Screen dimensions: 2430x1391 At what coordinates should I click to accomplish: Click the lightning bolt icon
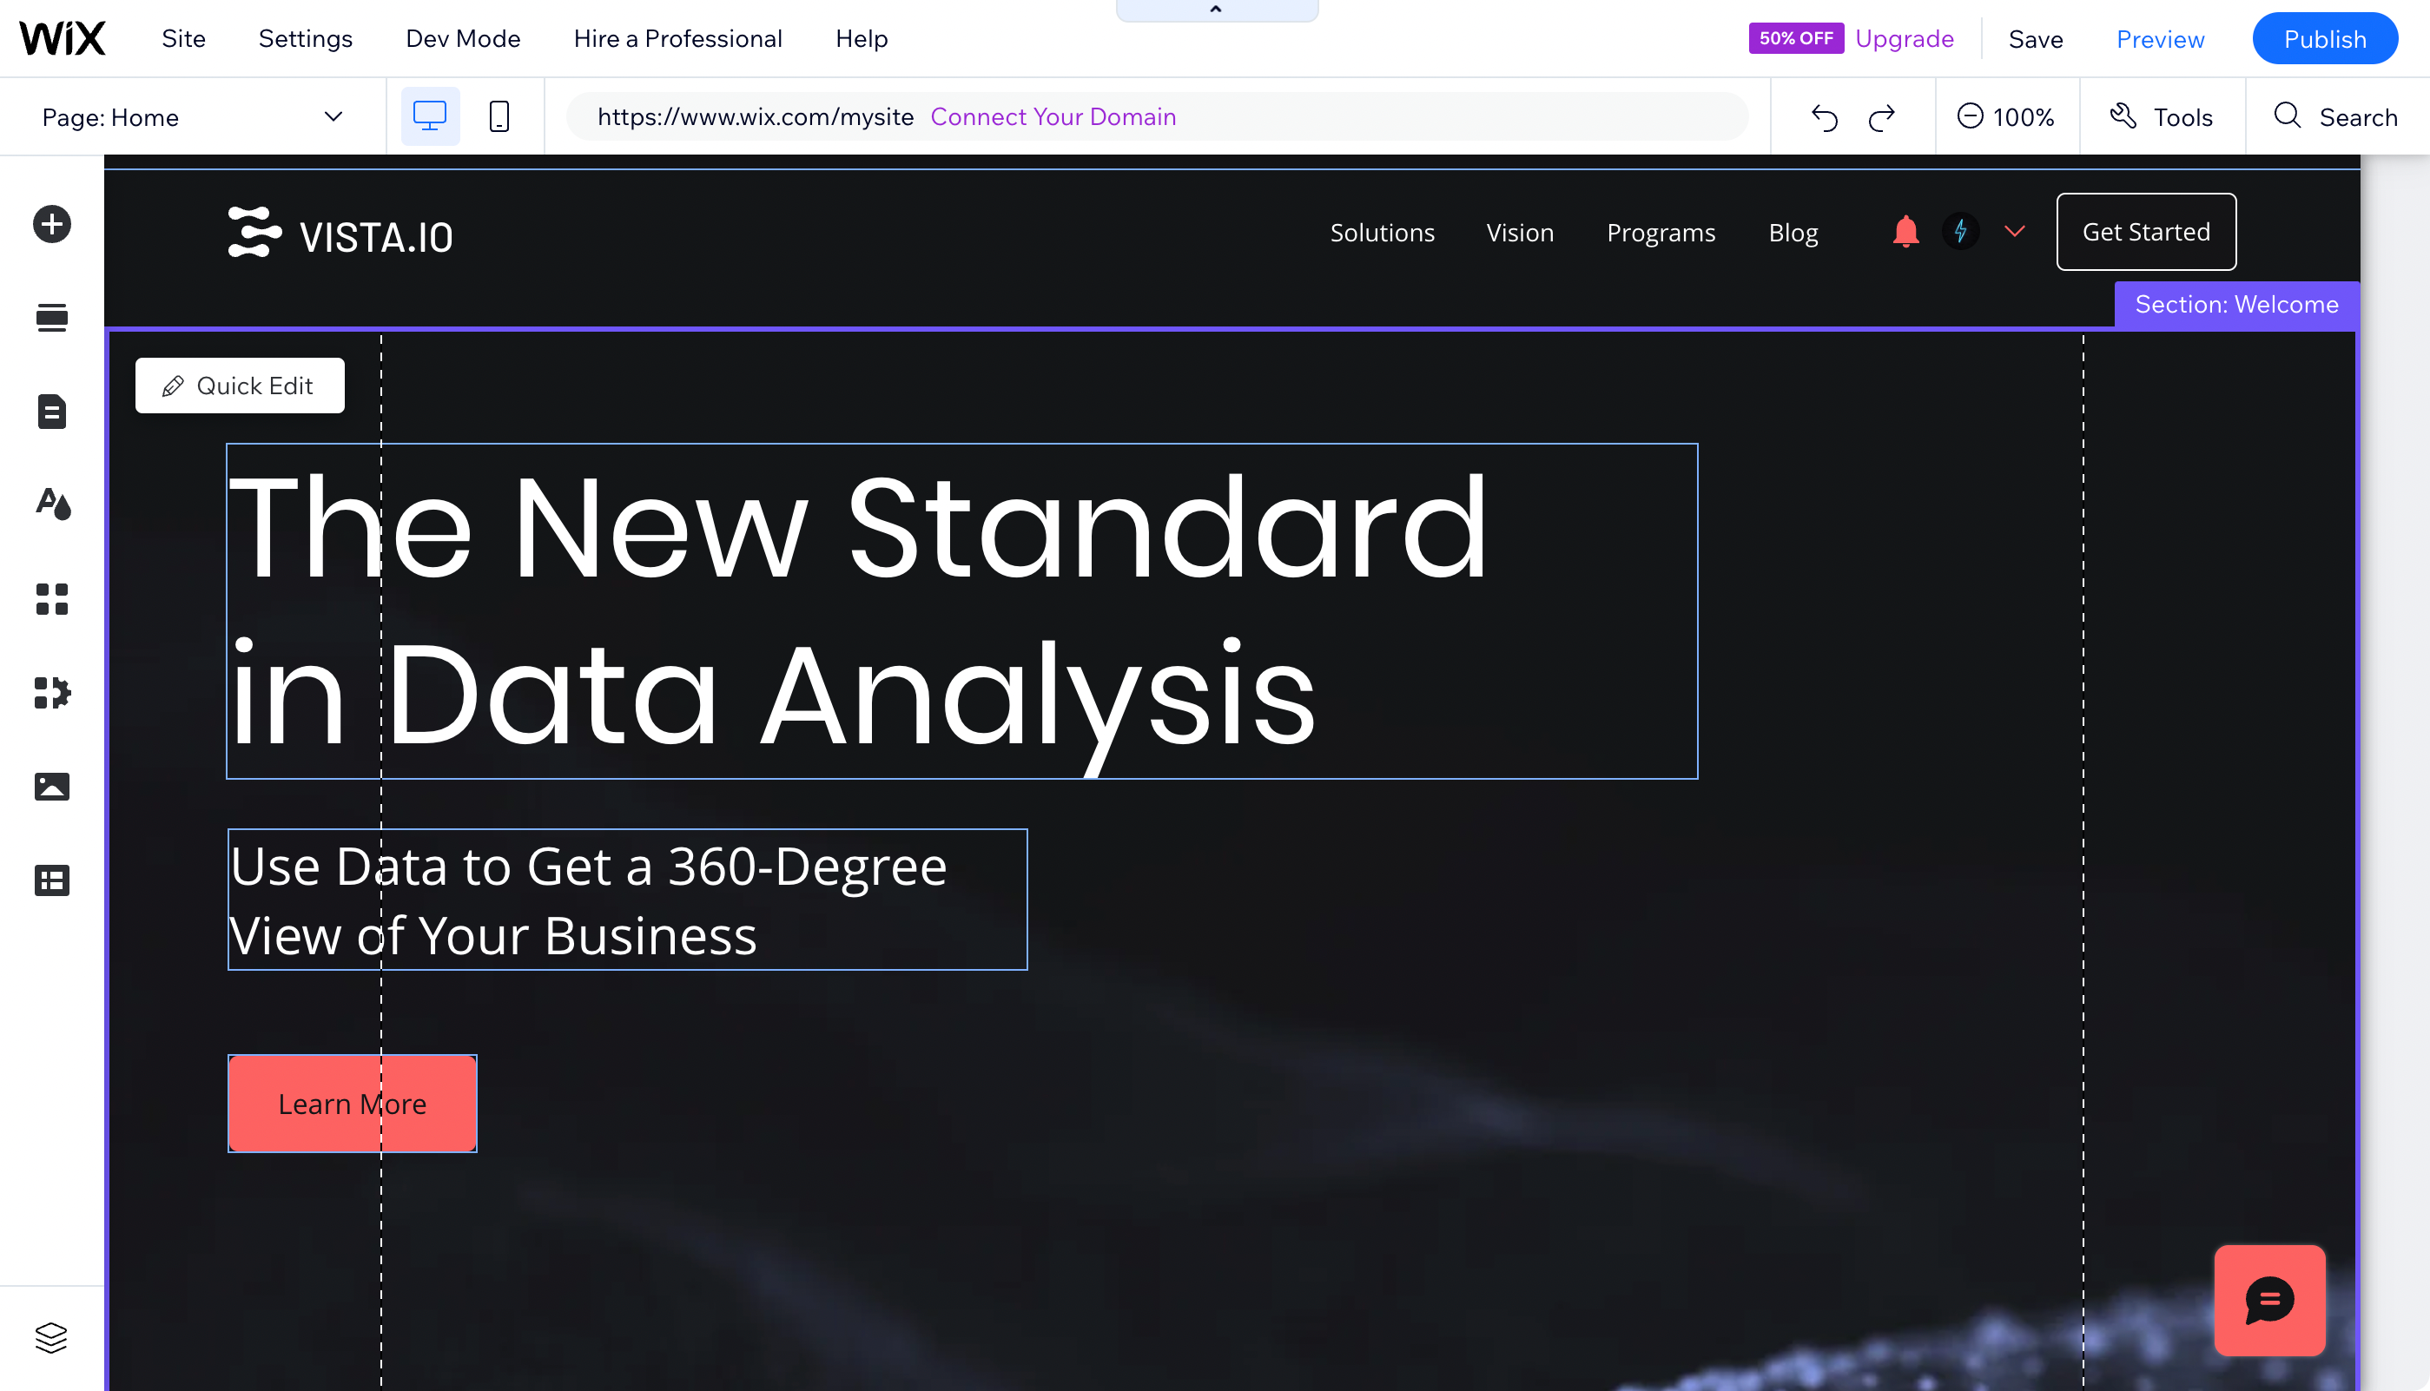click(x=1961, y=232)
